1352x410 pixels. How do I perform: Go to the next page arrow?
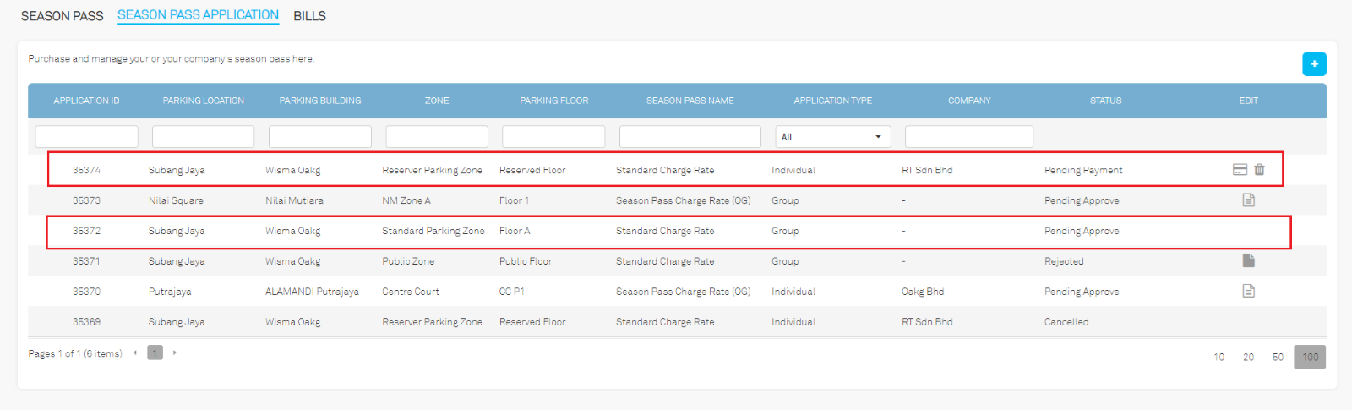tap(175, 353)
